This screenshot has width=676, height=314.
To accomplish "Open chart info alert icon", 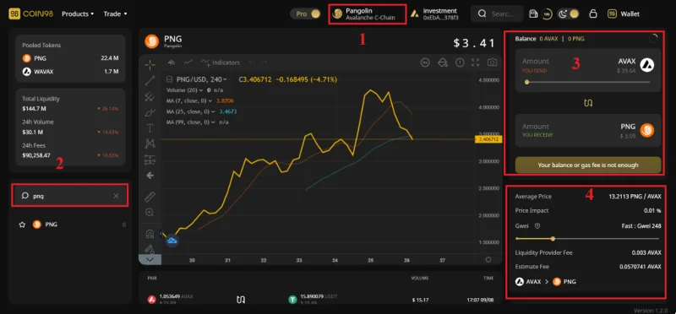I will (460, 62).
